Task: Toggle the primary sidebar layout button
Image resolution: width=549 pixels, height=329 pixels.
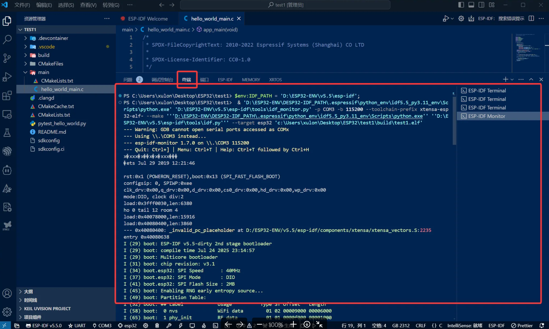Action: (x=461, y=5)
